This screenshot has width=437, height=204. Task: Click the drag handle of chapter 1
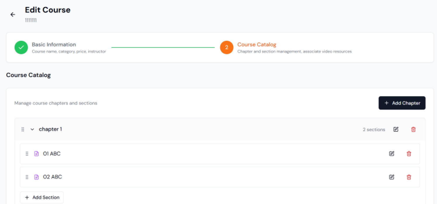click(23, 129)
